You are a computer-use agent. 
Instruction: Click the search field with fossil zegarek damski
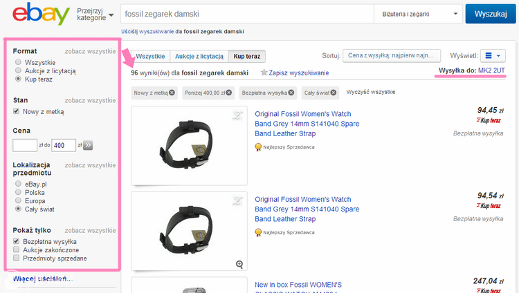coord(247,14)
